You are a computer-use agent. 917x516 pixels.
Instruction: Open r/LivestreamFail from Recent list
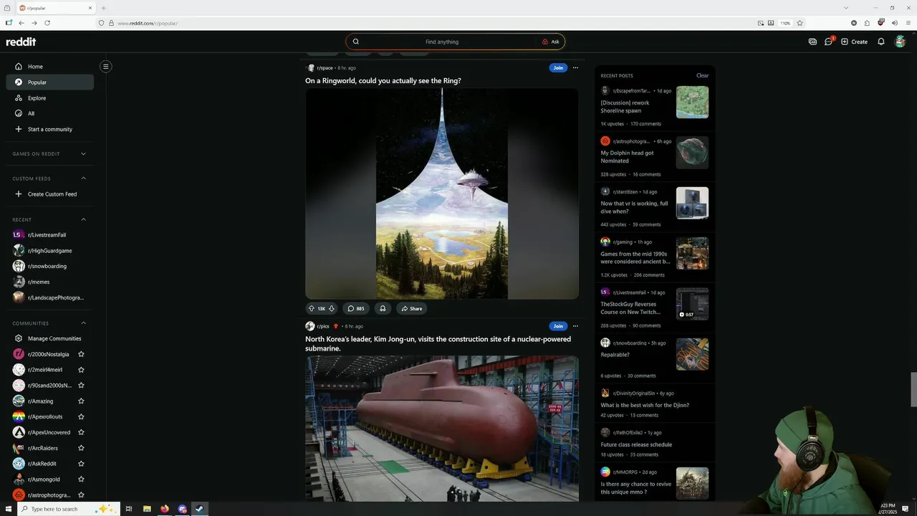click(x=49, y=235)
